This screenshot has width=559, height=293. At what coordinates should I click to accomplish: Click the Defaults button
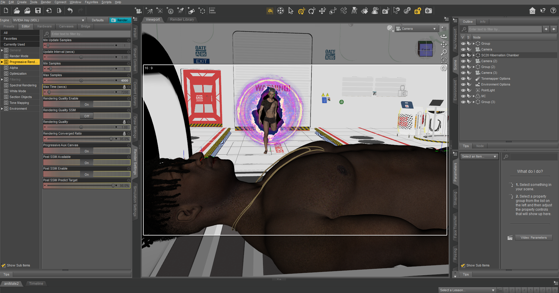97,20
